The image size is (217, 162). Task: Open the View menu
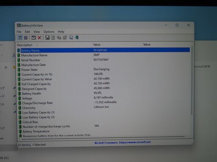point(37,32)
